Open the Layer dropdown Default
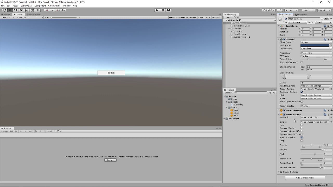This screenshot has width=333, height=187. pos(323,22)
